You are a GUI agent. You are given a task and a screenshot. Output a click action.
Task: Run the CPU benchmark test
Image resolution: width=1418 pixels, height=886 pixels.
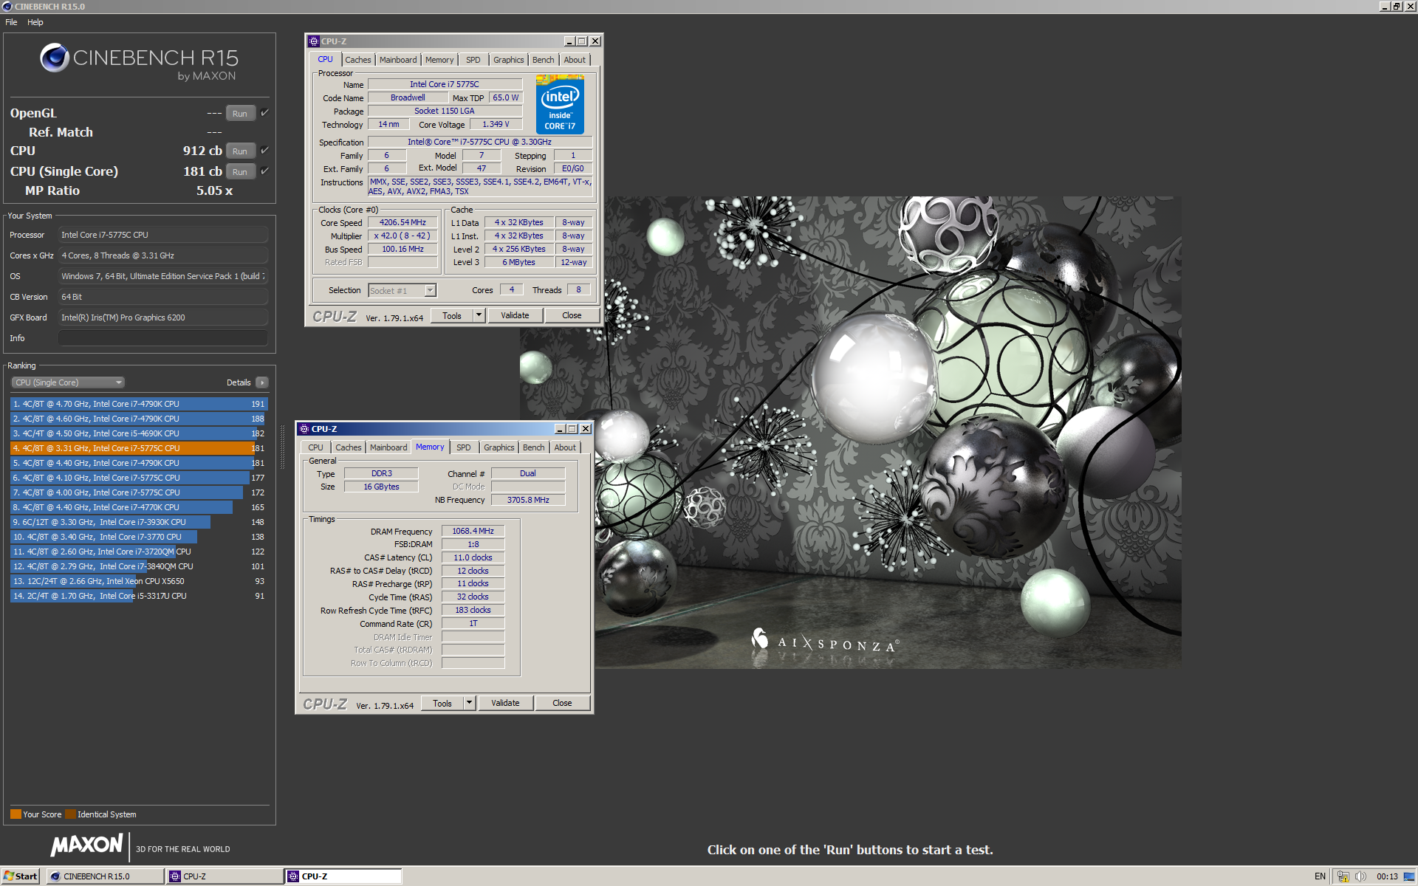click(x=240, y=151)
